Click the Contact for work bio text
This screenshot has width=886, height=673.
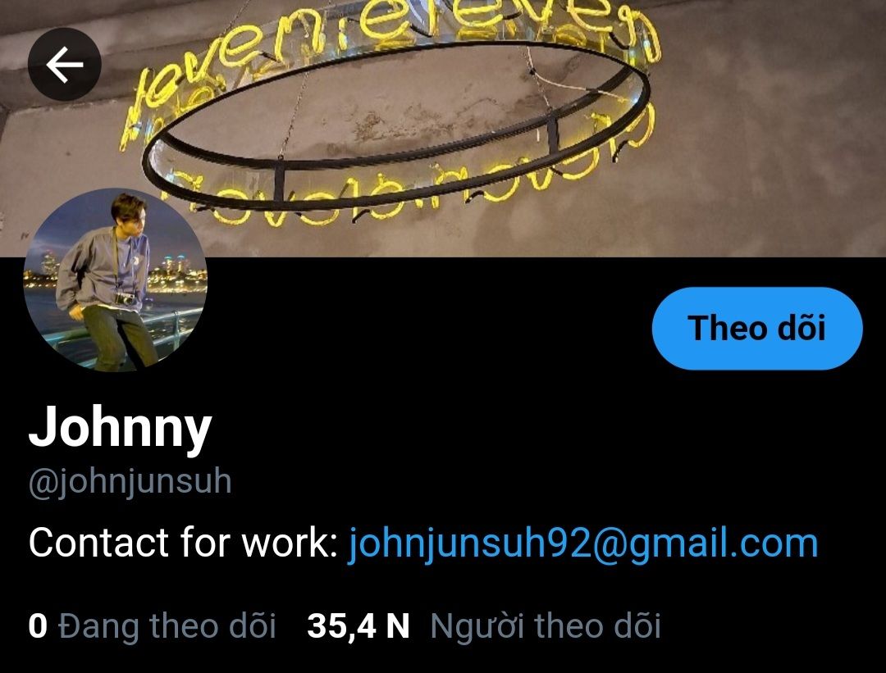coord(183,543)
